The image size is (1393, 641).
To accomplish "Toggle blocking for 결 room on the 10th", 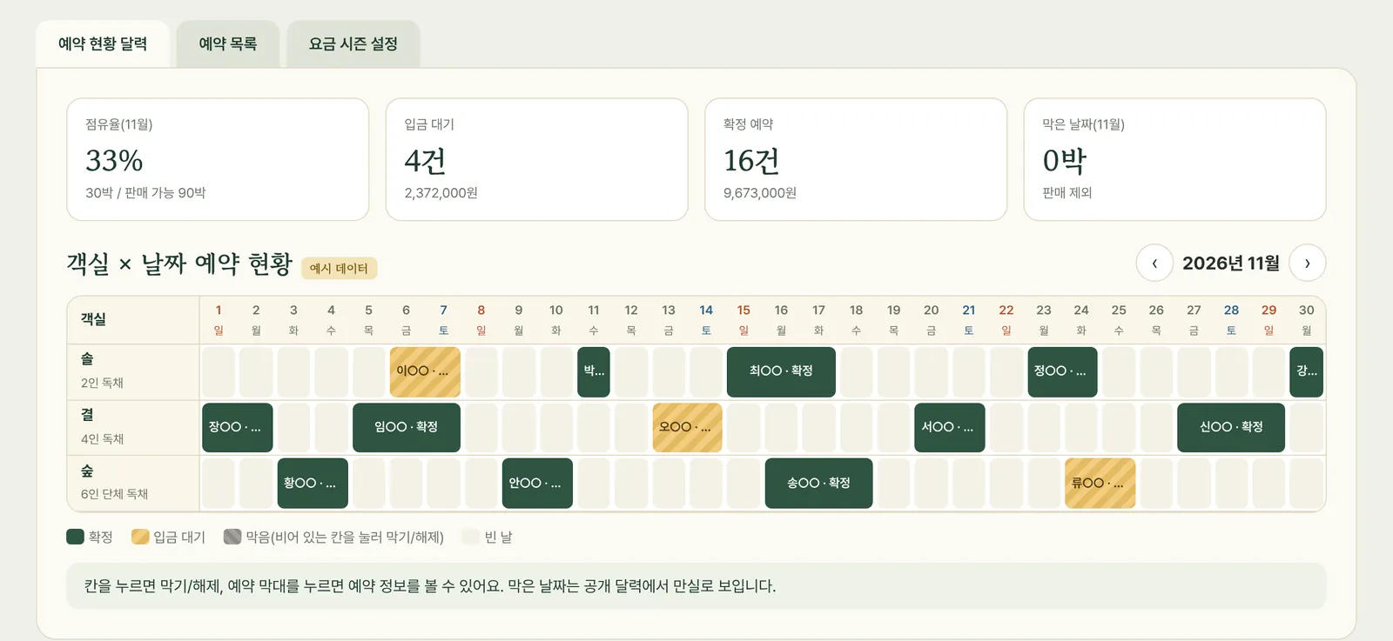I will pos(556,428).
